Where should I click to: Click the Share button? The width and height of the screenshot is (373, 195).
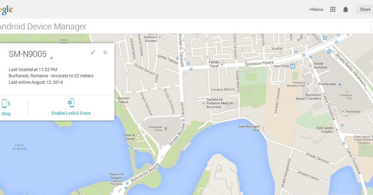tap(365, 9)
